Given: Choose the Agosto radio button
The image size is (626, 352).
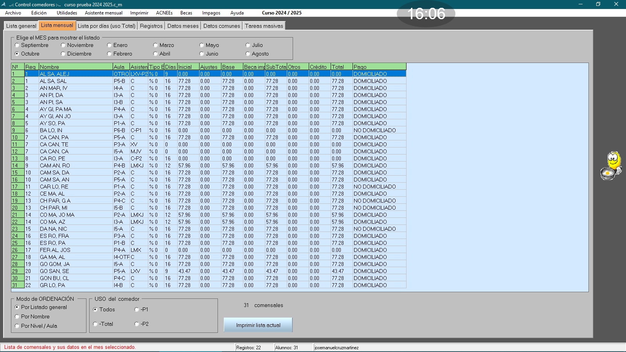Looking at the screenshot, I should coord(257,54).
